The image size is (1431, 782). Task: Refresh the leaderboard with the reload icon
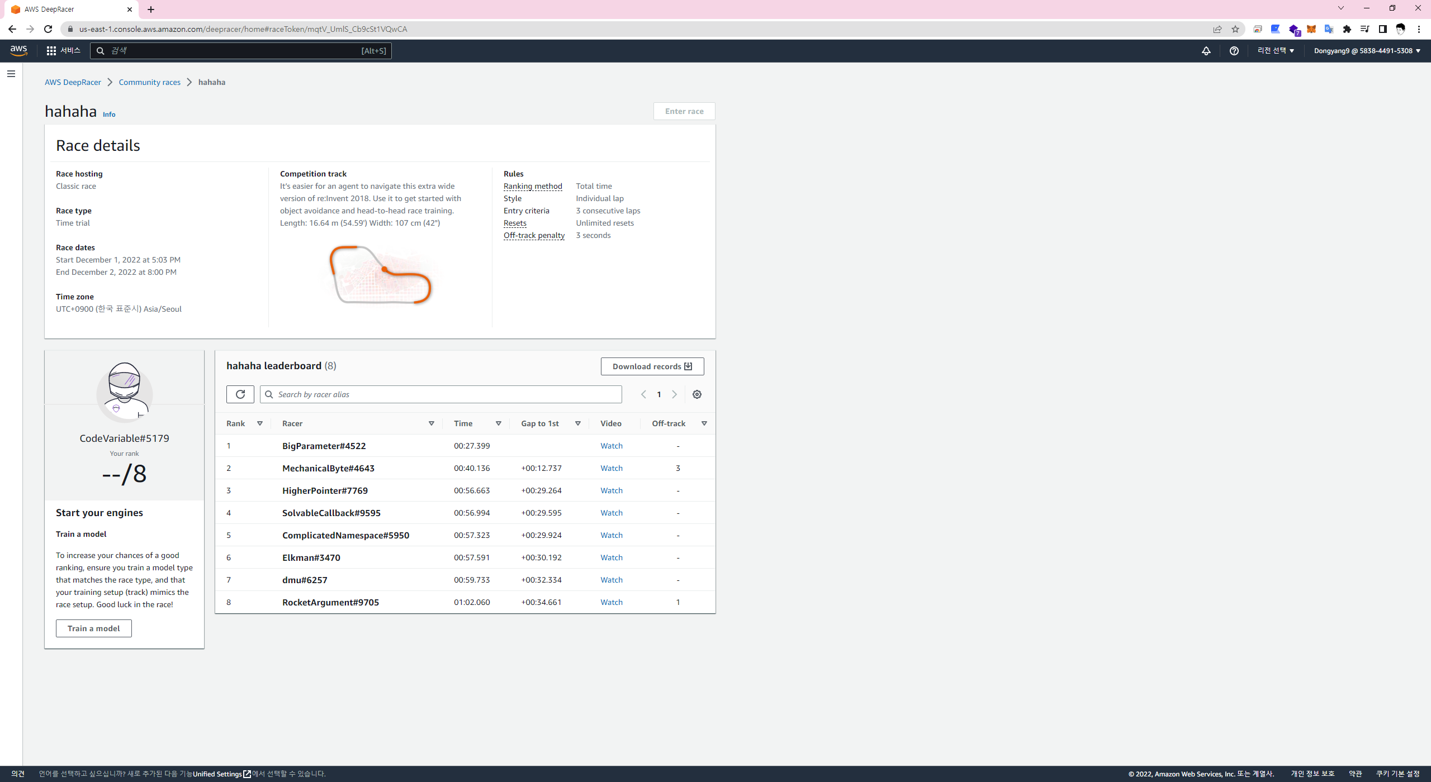point(240,394)
